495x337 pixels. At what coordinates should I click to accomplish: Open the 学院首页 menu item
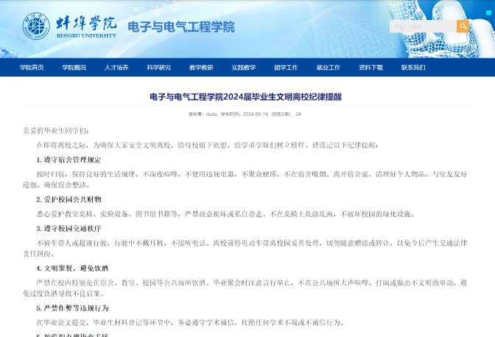click(x=32, y=67)
